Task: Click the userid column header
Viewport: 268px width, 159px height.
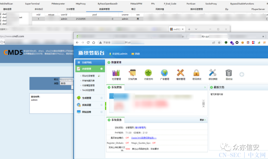Action: (64, 15)
